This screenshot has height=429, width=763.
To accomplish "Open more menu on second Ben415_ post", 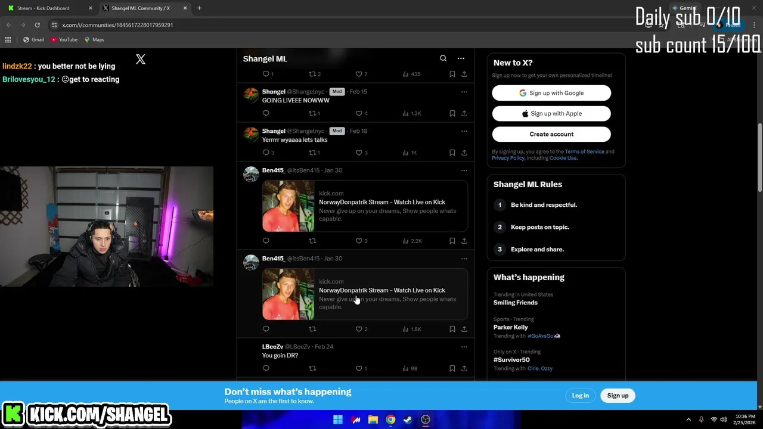I will 464,259.
